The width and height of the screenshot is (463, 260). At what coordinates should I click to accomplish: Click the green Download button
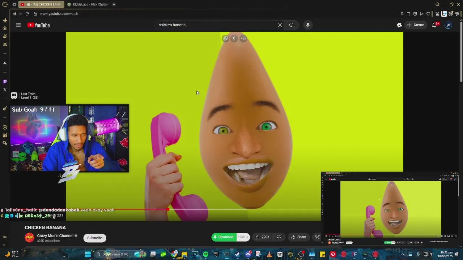[x=224, y=237]
